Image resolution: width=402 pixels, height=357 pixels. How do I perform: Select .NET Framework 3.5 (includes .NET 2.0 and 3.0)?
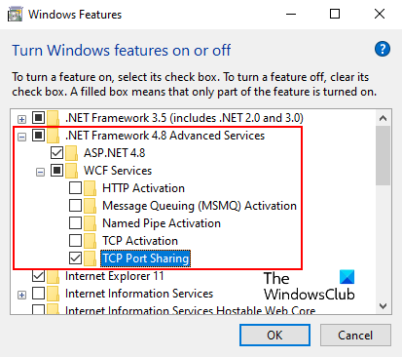point(184,118)
